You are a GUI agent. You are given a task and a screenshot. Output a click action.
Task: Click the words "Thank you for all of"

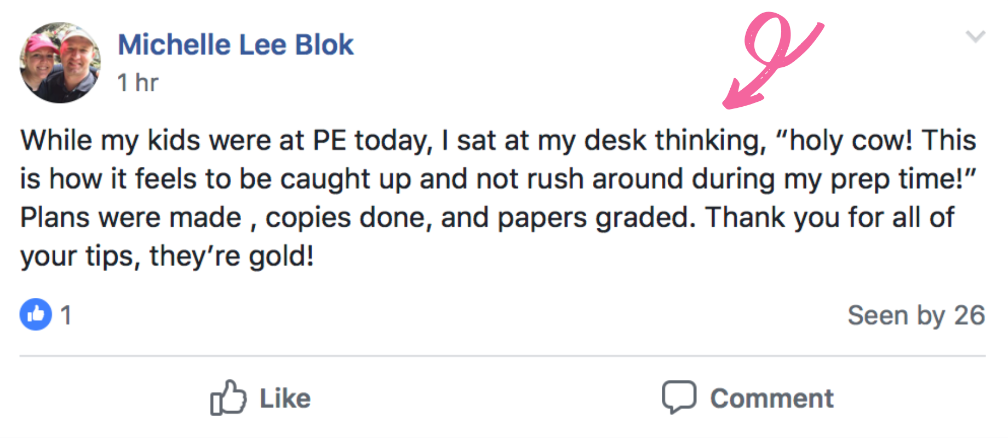pos(830,217)
